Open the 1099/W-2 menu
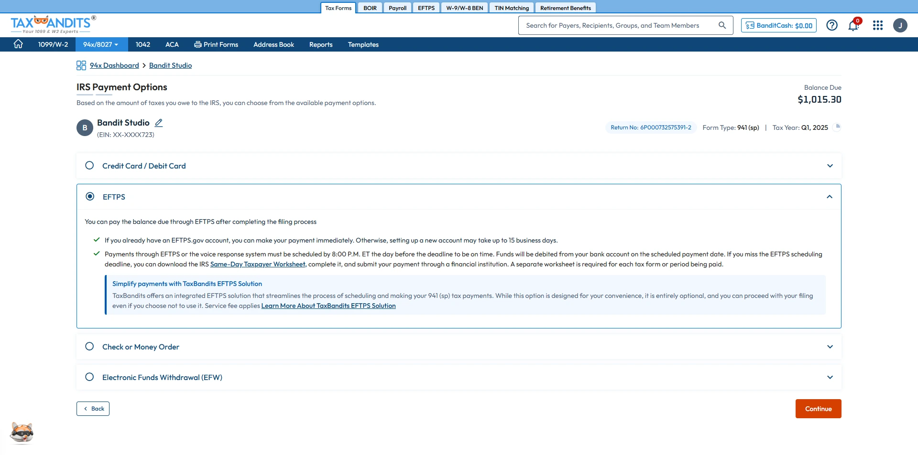 point(53,44)
